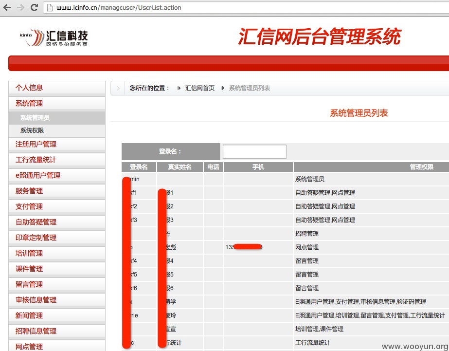Open 工行流量统计 sidebar menu
This screenshot has width=449, height=351.
57,160
